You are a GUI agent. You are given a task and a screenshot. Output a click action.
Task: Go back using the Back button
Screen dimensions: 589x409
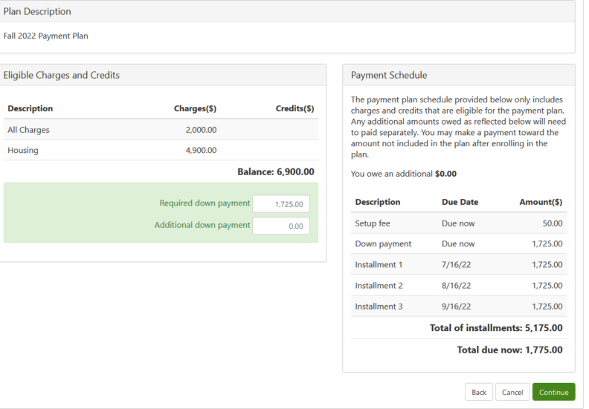click(479, 392)
